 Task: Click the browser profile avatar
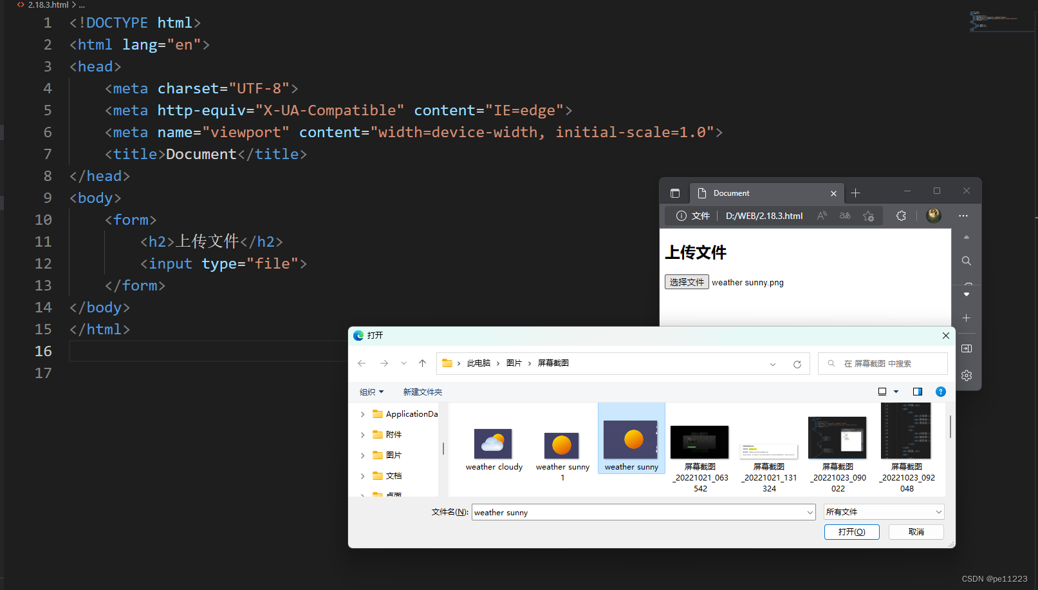coord(933,215)
